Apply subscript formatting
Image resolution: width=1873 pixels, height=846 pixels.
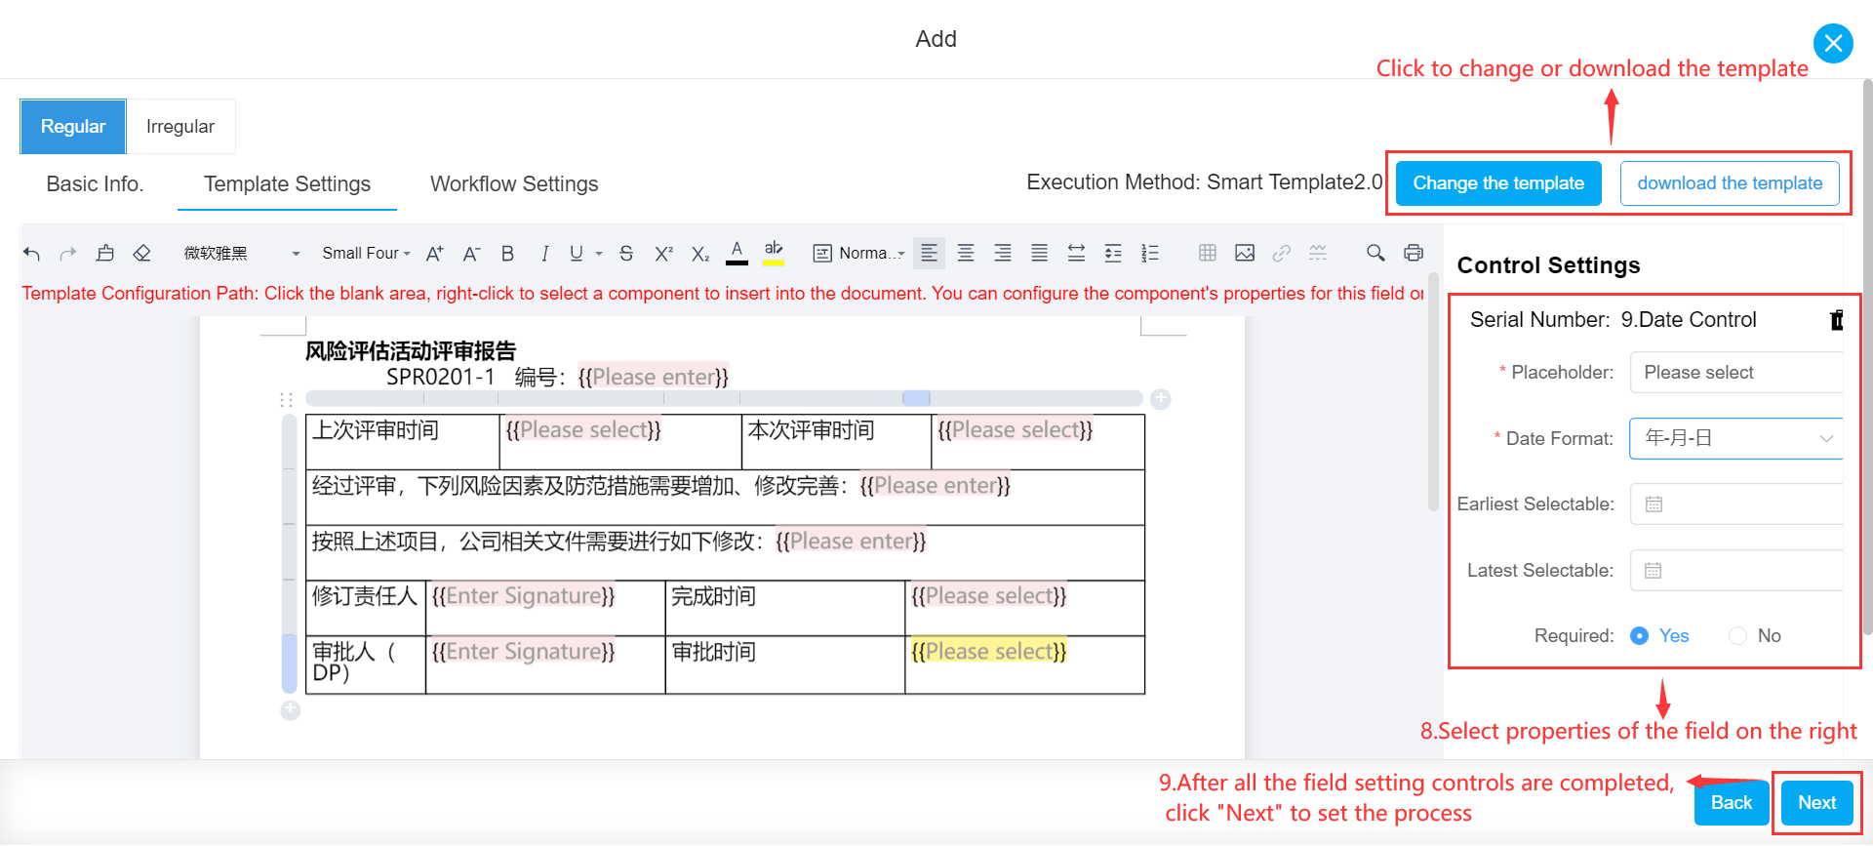700,254
